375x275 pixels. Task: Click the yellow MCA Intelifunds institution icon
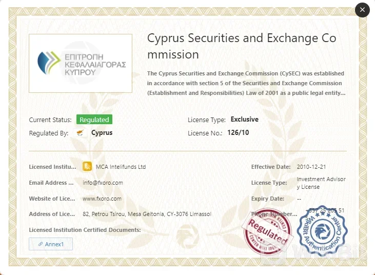click(87, 167)
